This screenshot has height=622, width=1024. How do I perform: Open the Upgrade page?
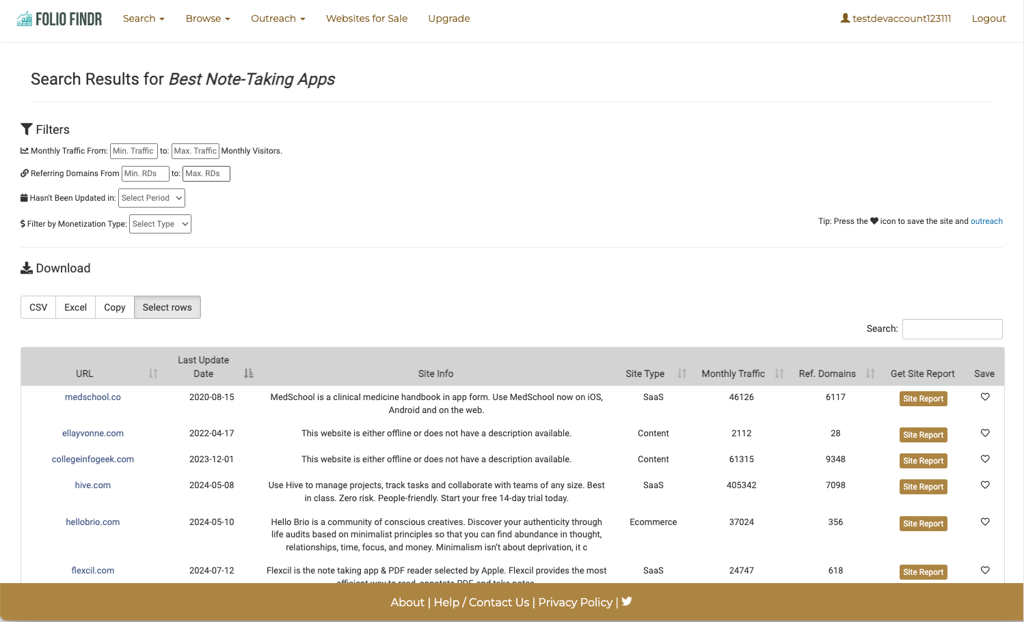(449, 18)
